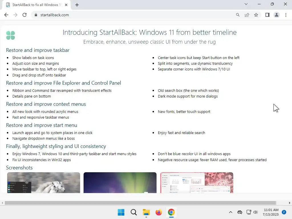Click the "Restore and improve taskbar" heading
292x219 pixels.
[x=38, y=50]
